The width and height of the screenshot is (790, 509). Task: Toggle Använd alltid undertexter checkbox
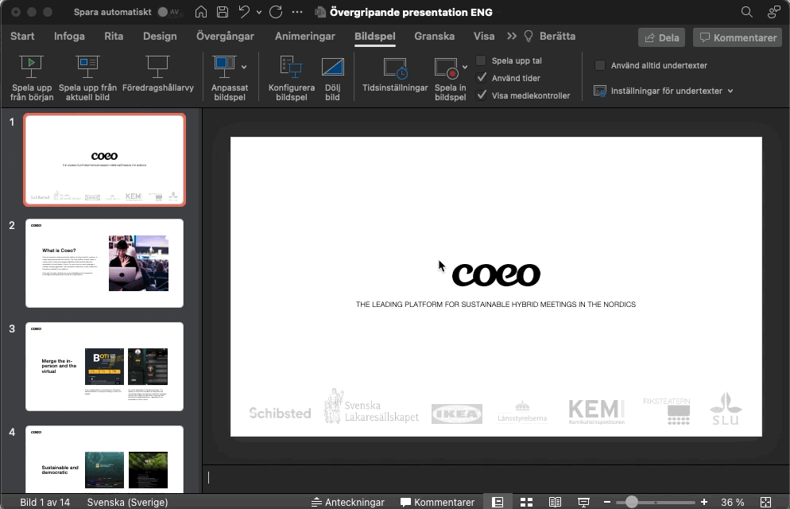click(x=600, y=65)
